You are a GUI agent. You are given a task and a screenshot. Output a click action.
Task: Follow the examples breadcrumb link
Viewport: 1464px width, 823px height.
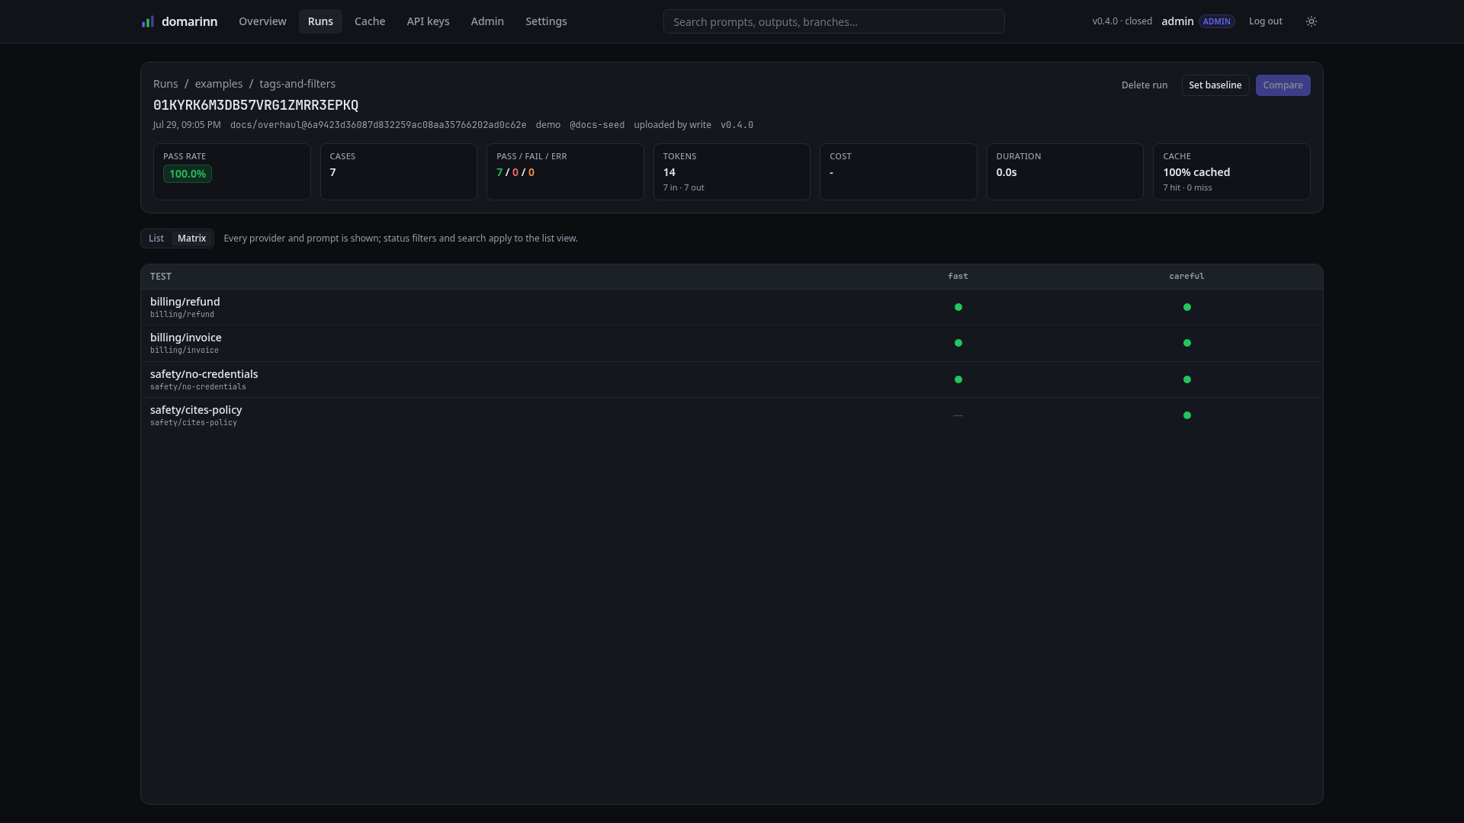point(219,84)
